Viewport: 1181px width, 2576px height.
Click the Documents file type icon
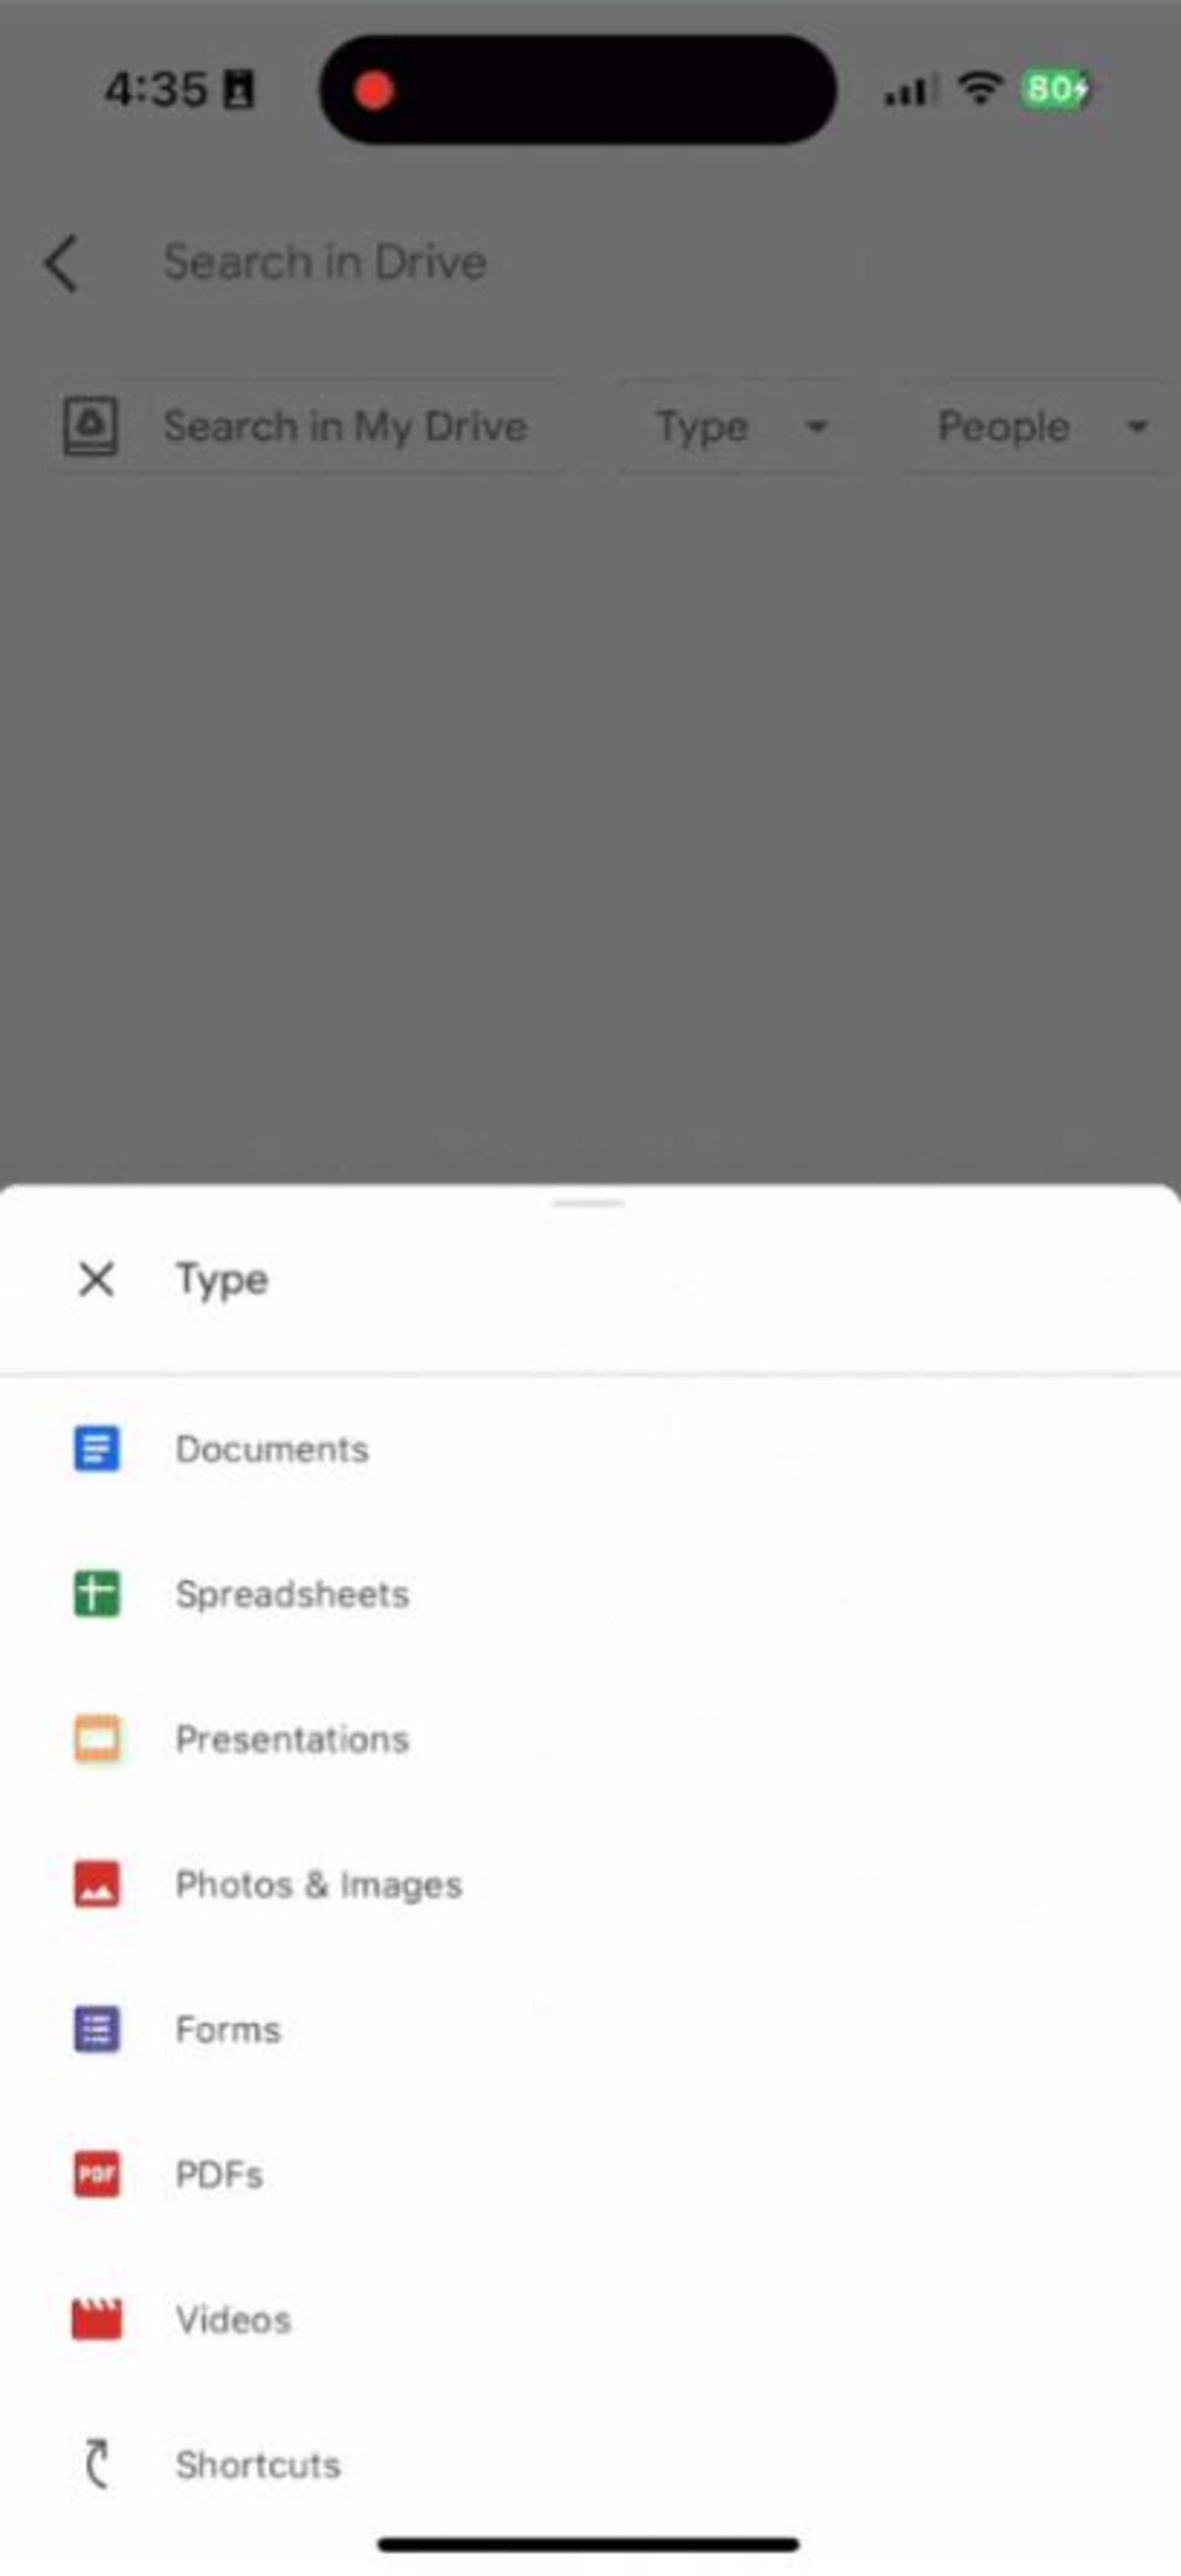coord(92,1447)
